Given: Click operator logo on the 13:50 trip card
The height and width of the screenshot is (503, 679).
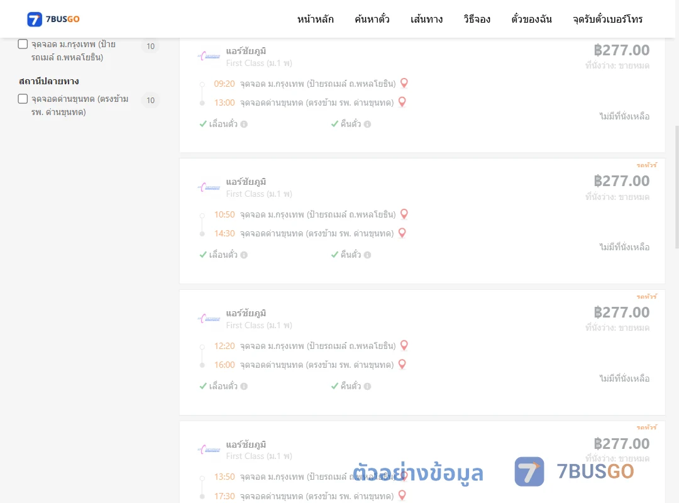Looking at the screenshot, I should (x=209, y=450).
